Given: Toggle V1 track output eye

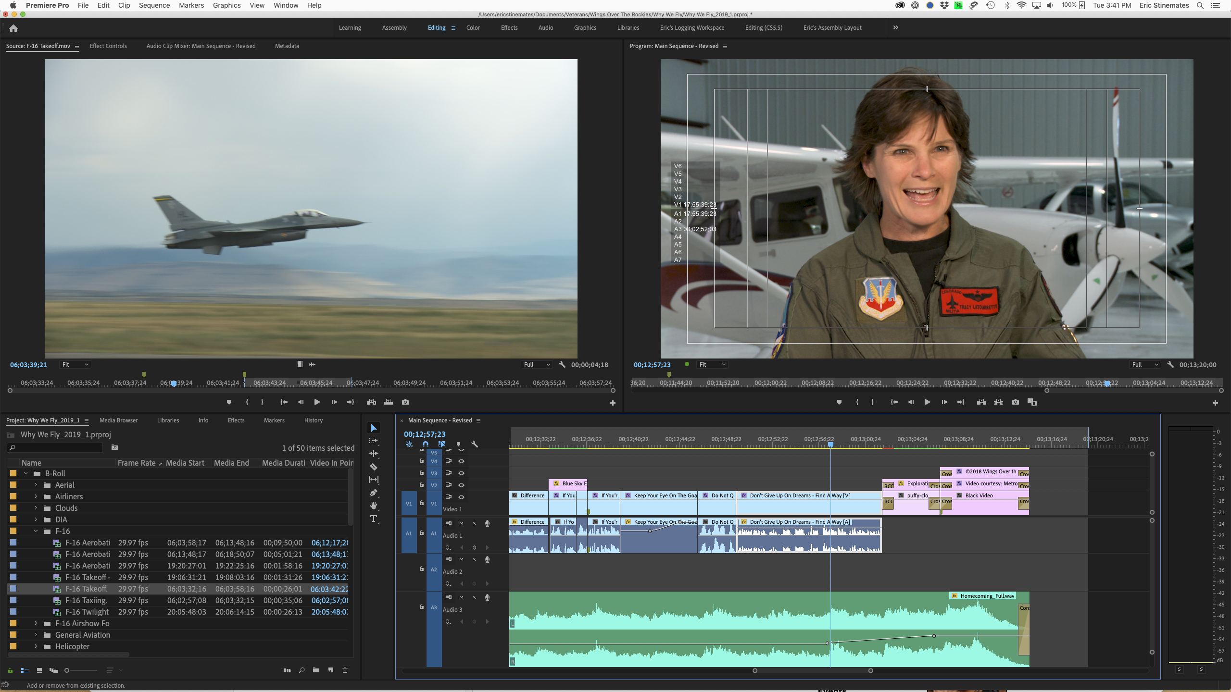Looking at the screenshot, I should (461, 497).
